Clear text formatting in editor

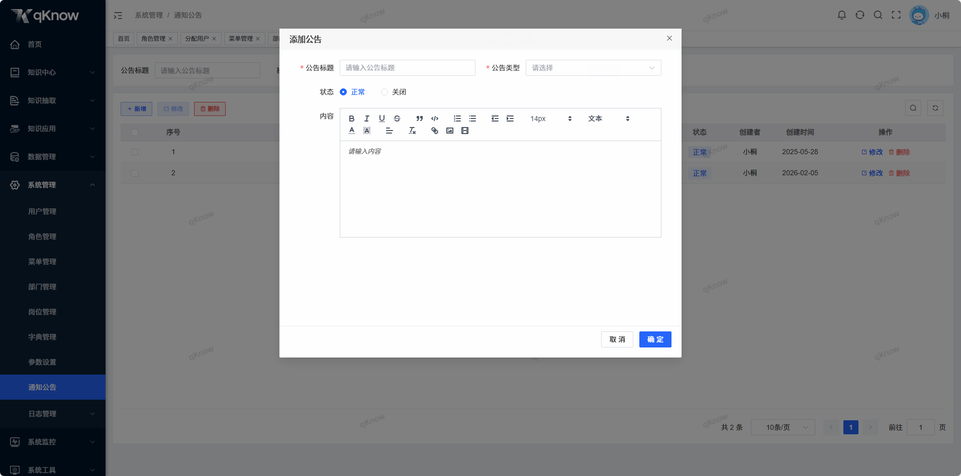412,131
